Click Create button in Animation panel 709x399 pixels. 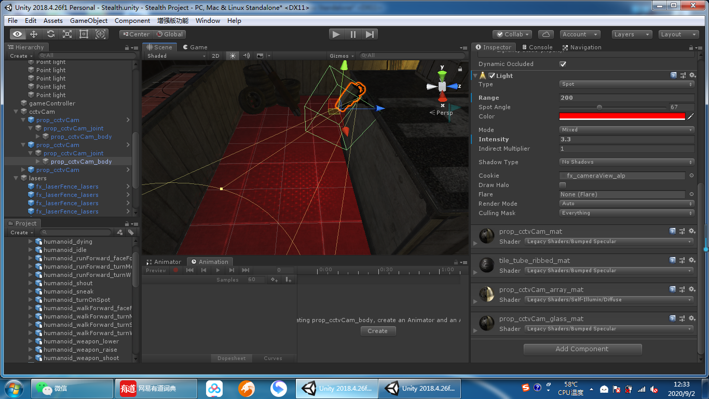coord(378,331)
